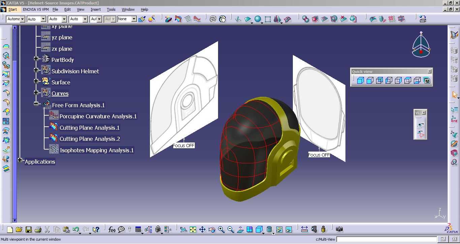Open the Formula f(x) tool
This screenshot has width=460, height=244.
[x=112, y=230]
